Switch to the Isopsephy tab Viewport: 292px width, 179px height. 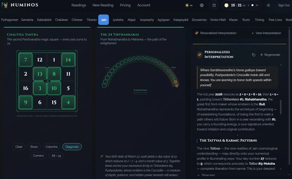147,20
